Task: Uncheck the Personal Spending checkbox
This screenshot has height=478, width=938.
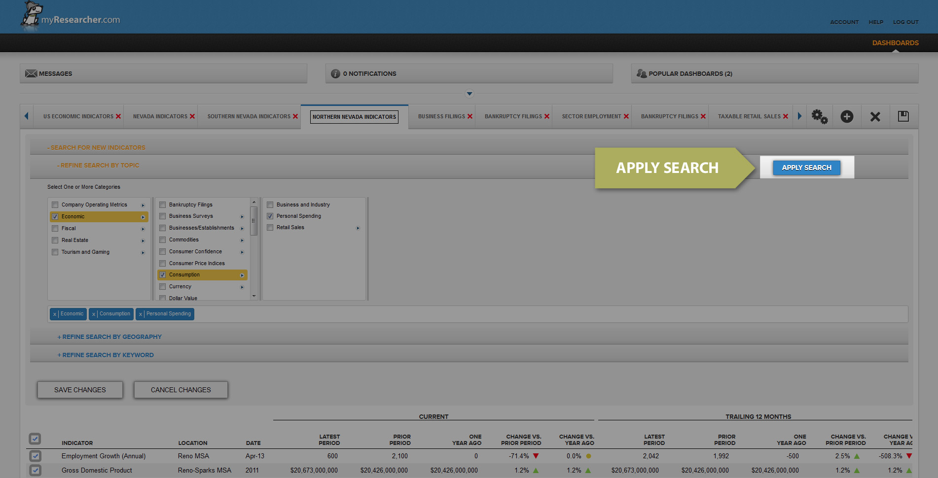Action: coord(270,216)
